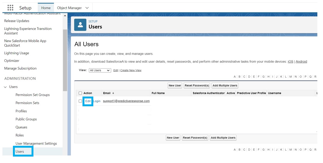Click Login link next to Edit
The image size is (323, 163).
pyautogui.click(x=97, y=101)
